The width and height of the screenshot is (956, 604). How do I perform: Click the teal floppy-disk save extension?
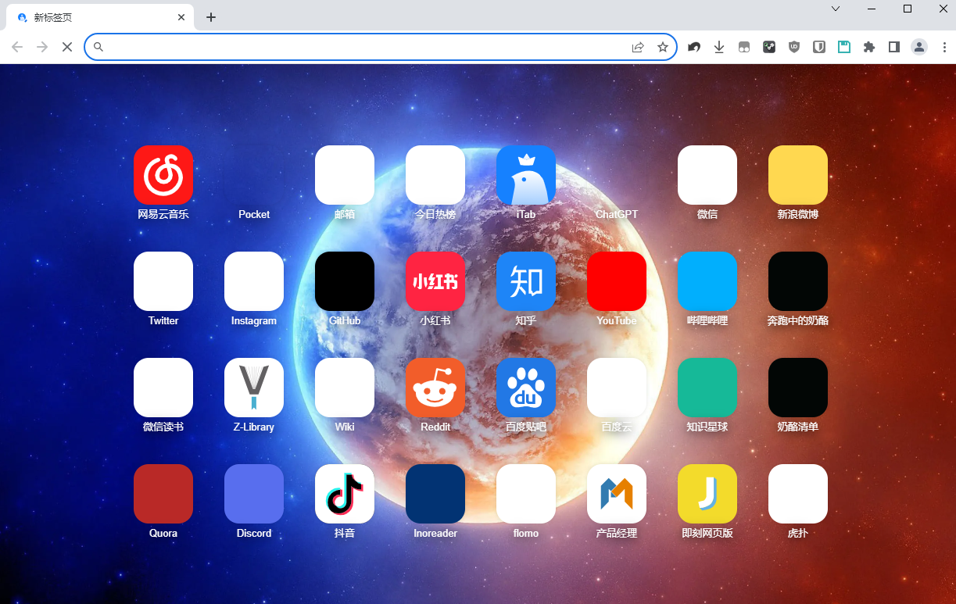844,47
